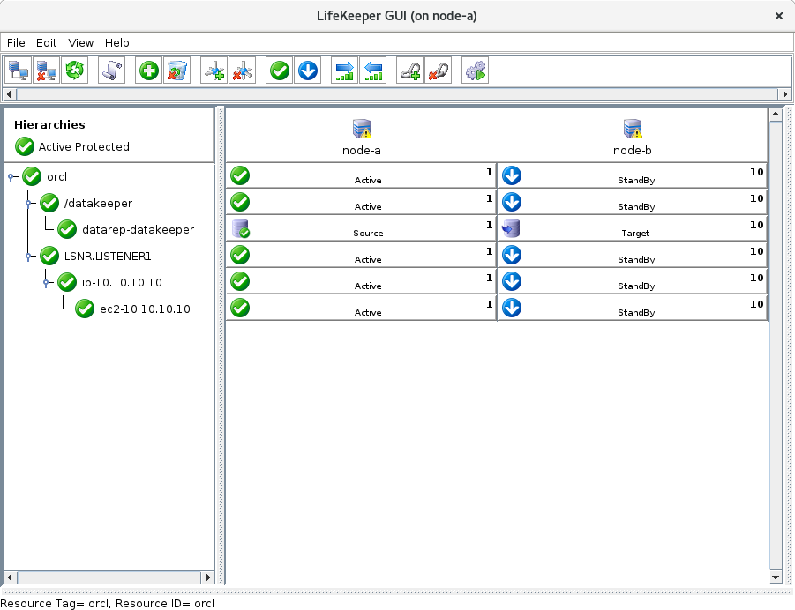Screen dimensions: 795x610
Task: Refresh the cluster status display
Action: click(75, 71)
